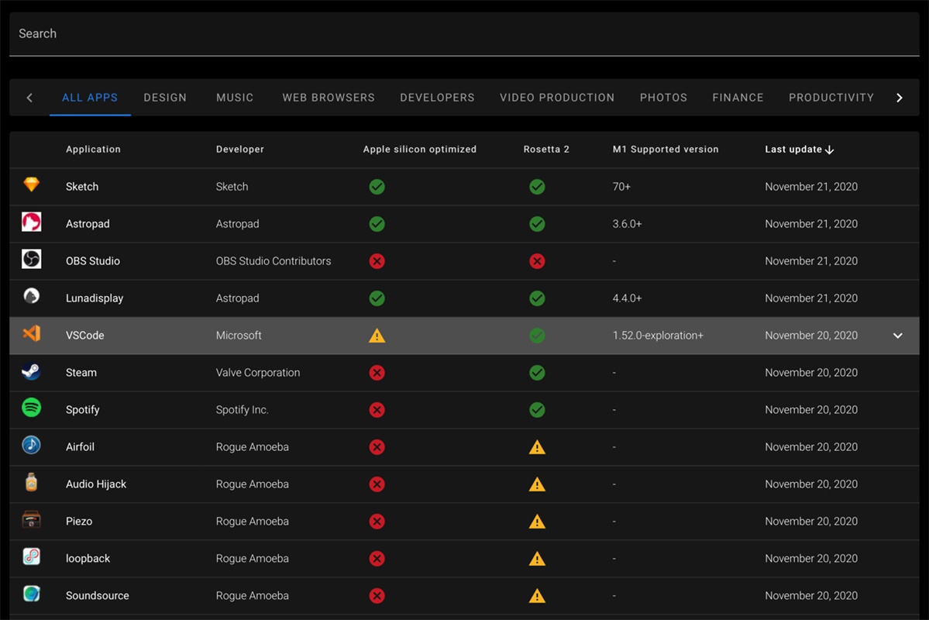Viewport: 929px width, 620px height.
Task: Click the Soundsource application name
Action: pyautogui.click(x=97, y=596)
